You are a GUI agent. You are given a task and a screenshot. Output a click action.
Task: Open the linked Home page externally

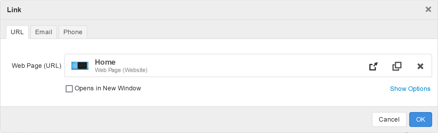coord(373,66)
